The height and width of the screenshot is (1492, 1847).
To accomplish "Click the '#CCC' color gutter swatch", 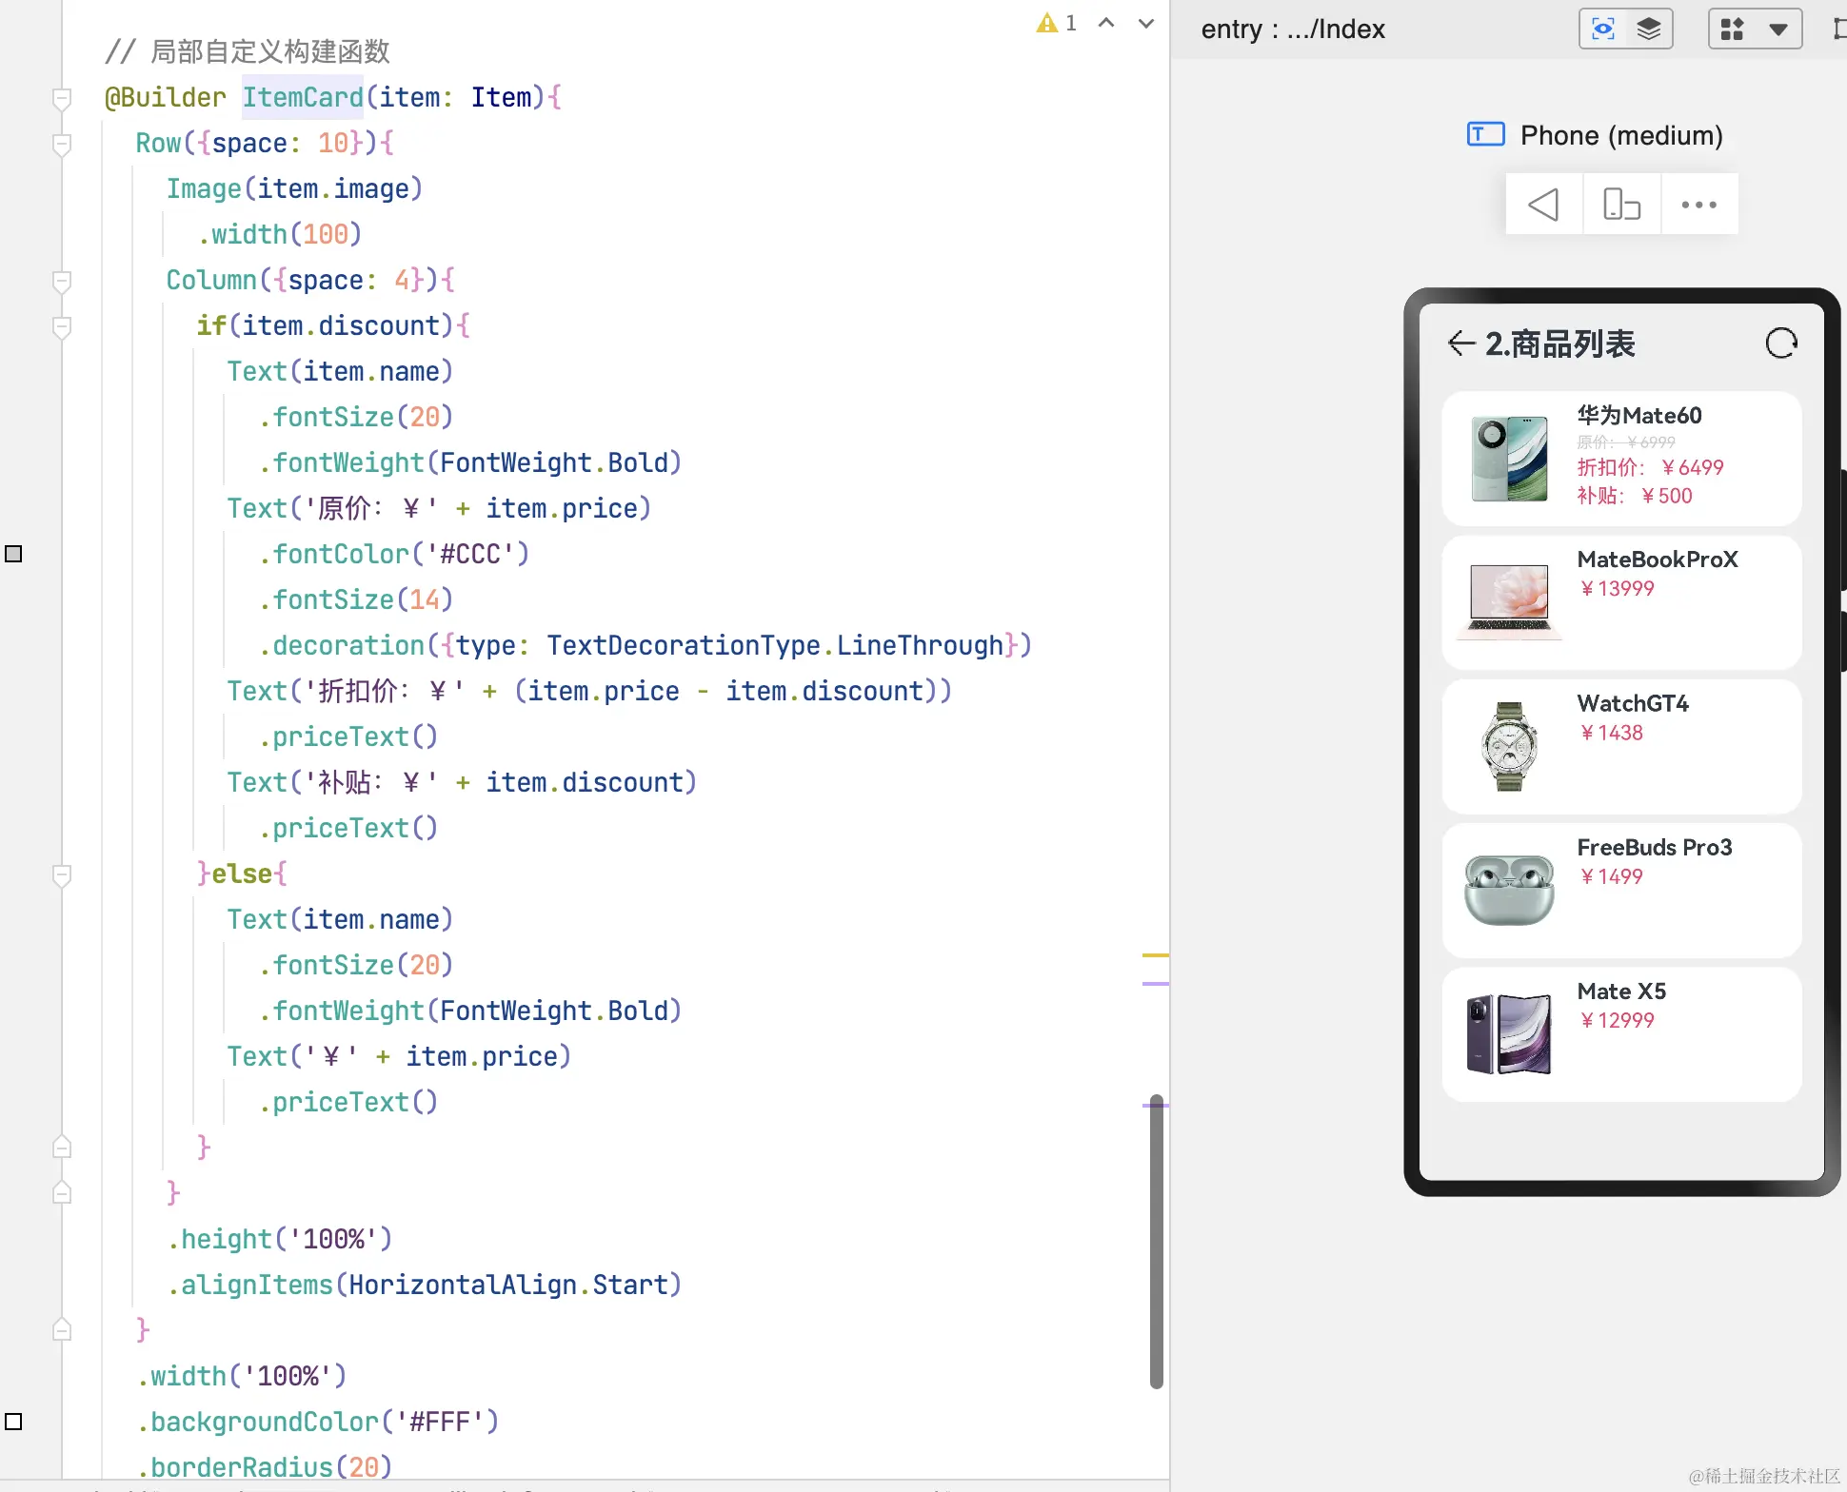I will coord(13,554).
